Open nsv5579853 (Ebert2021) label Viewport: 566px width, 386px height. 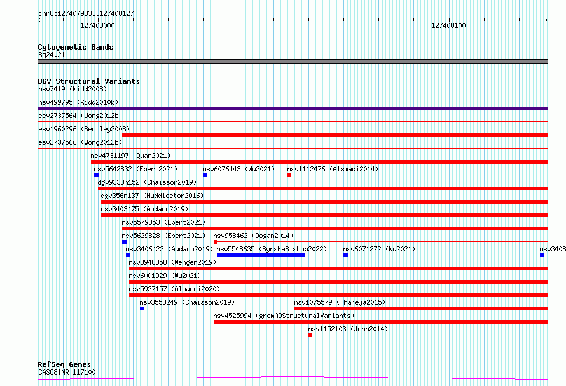[x=163, y=222]
